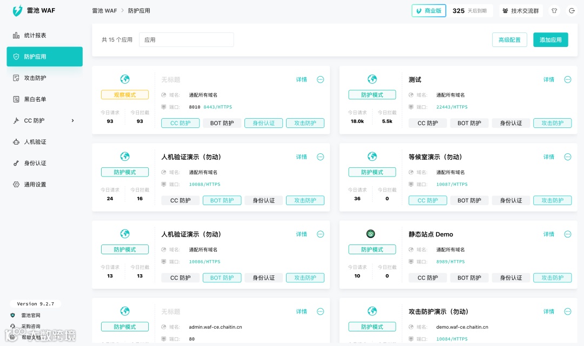The width and height of the screenshot is (584, 346).
Task: Toggle BOT 防护 on 10088/HTTPS app
Action: pyautogui.click(x=222, y=200)
